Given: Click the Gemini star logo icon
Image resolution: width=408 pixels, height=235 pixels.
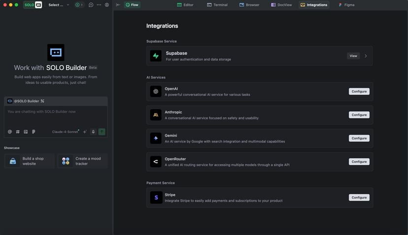Looking at the screenshot, I should click(156, 138).
